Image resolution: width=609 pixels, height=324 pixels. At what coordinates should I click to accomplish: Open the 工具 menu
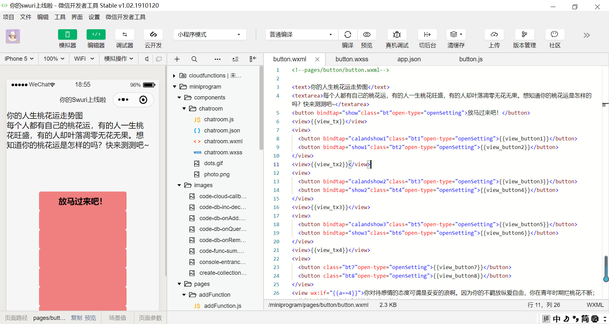point(60,17)
